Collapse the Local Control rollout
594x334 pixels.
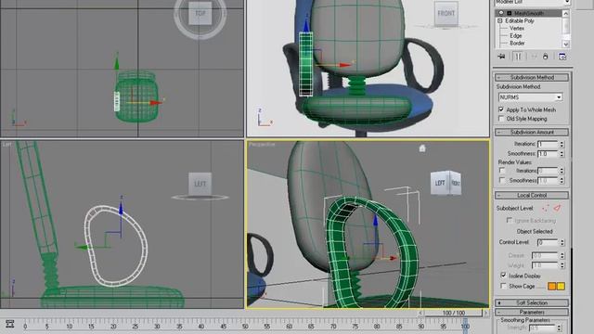(532, 195)
